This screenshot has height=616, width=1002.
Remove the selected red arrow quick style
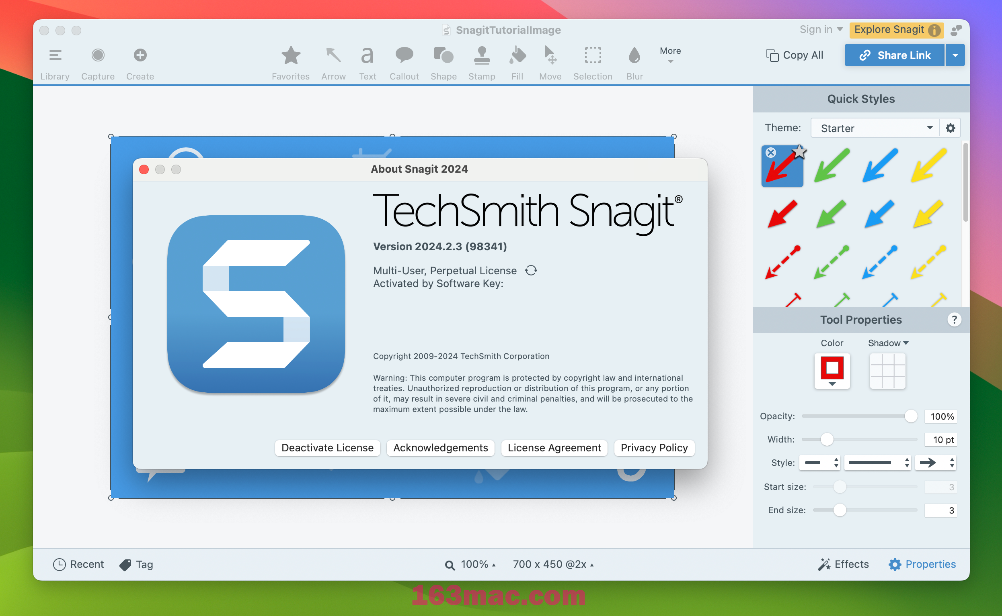pyautogui.click(x=770, y=153)
